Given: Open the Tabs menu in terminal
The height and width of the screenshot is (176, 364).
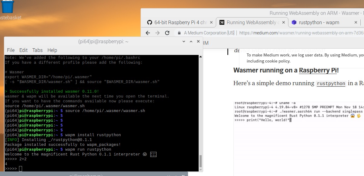Looking at the screenshot, I should [x=37, y=50].
